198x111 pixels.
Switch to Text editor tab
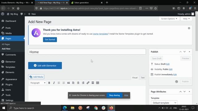click(x=143, y=78)
